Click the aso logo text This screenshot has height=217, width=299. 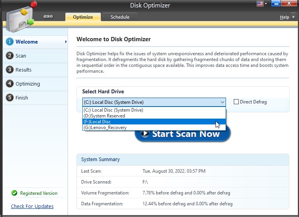48,16
